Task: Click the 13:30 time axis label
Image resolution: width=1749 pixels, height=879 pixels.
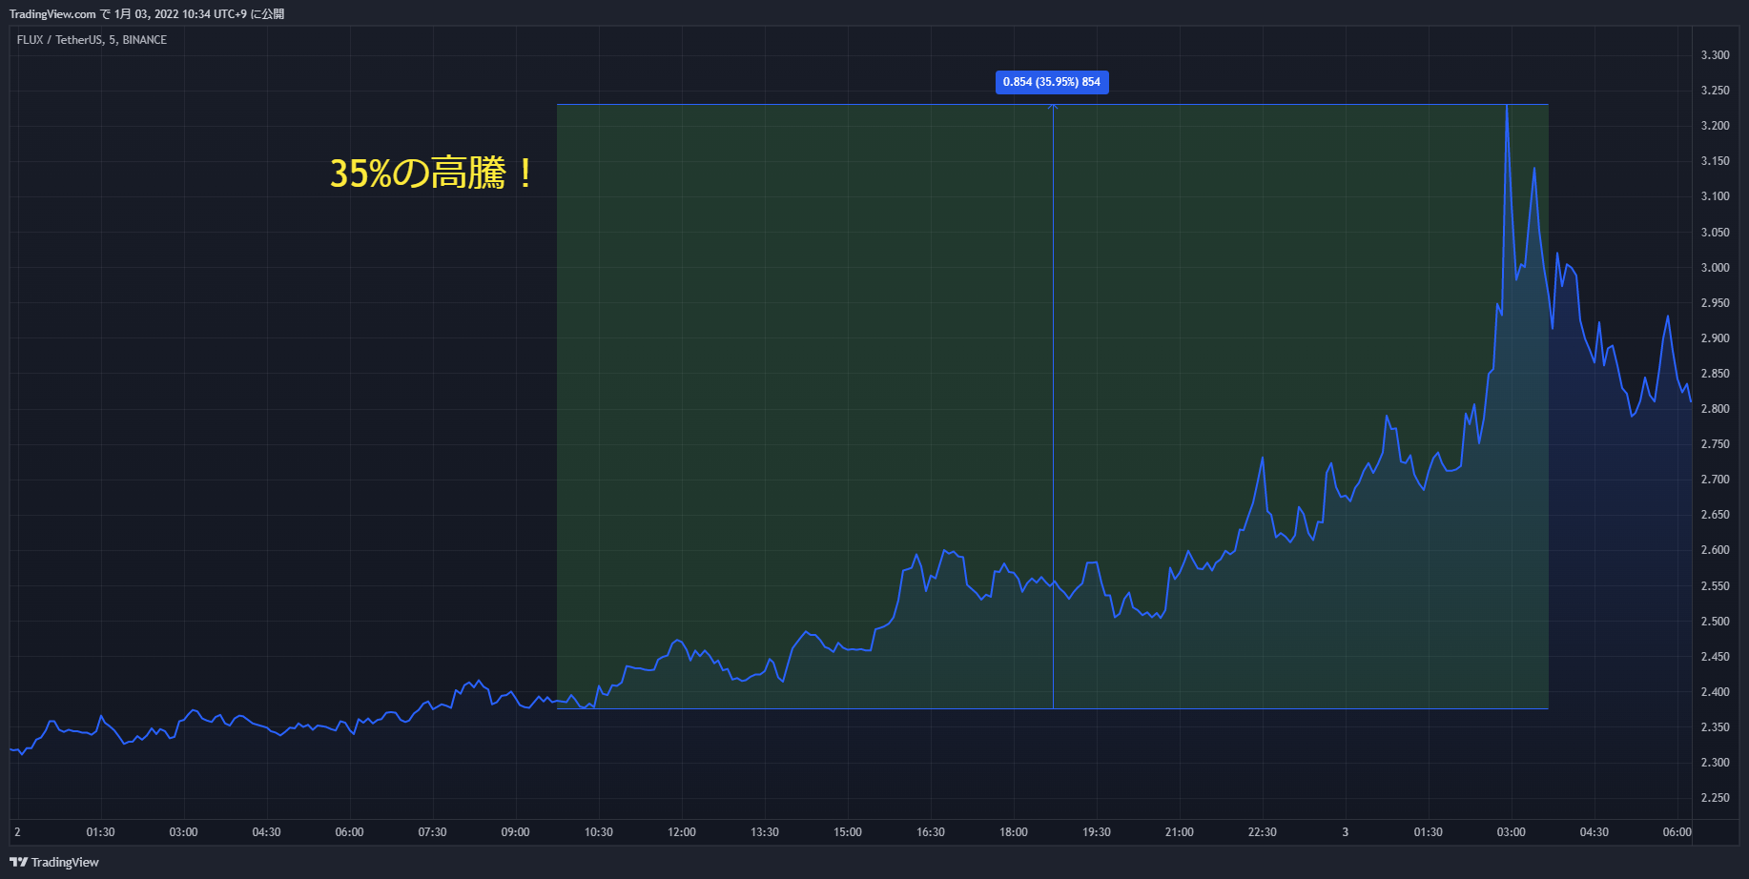Action: (x=764, y=832)
